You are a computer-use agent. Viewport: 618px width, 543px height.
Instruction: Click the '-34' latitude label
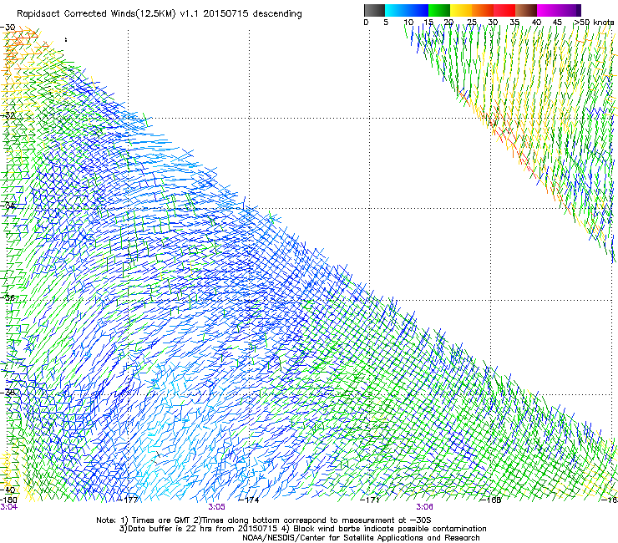pos(8,206)
